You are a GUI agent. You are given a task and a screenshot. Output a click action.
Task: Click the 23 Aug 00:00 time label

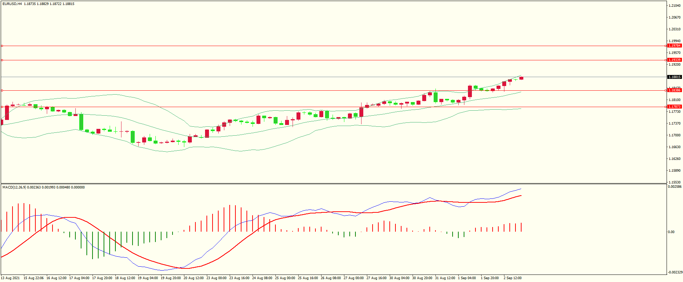coord(216,278)
